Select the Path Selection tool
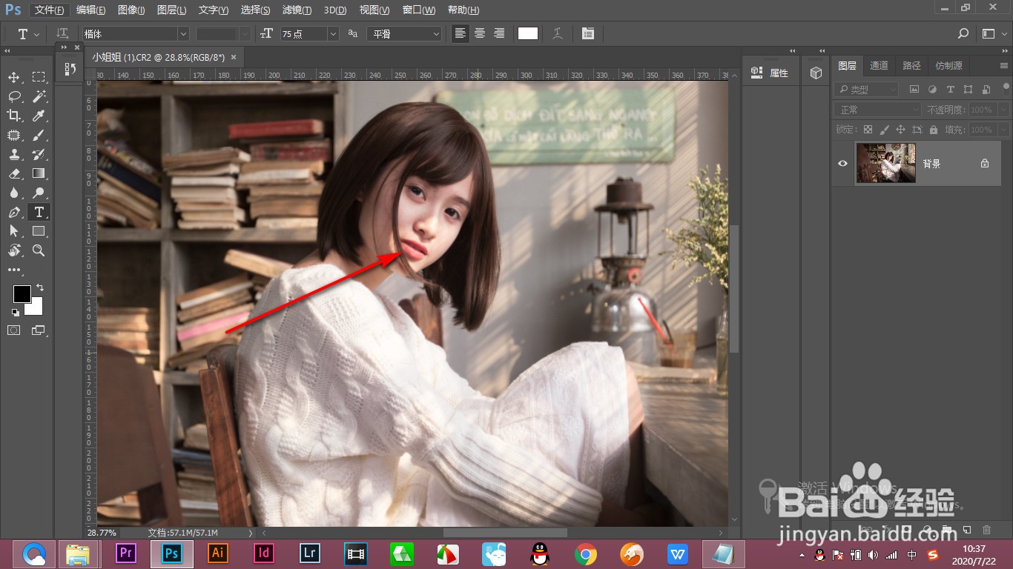This screenshot has height=569, width=1013. pos(14,231)
